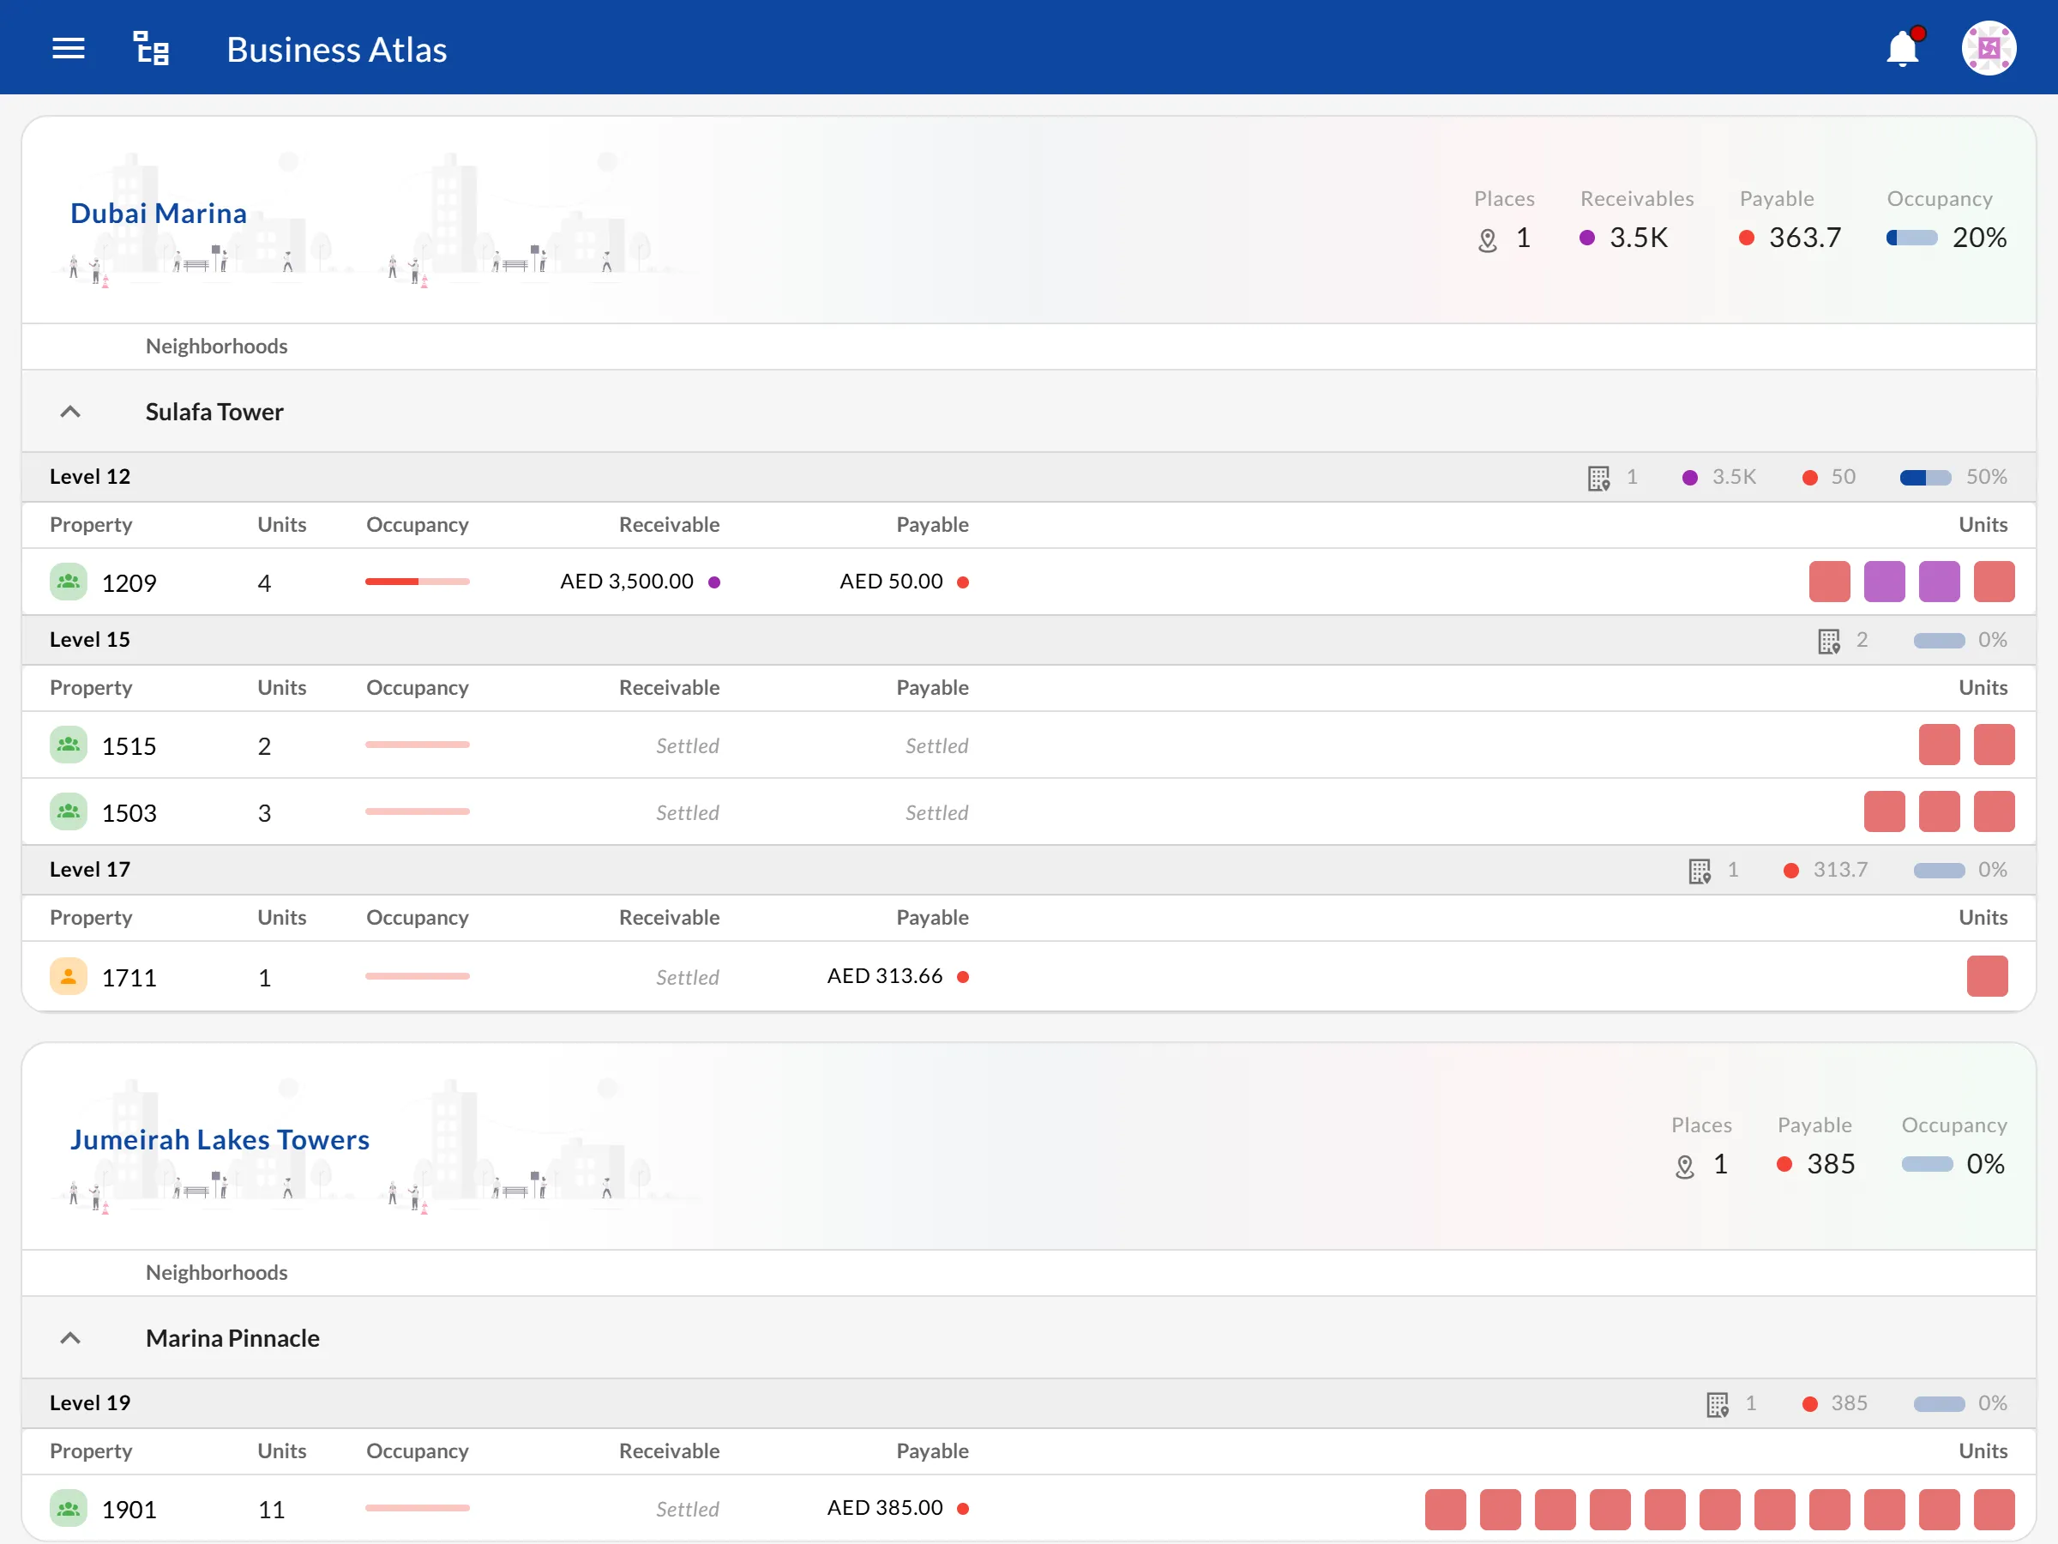
Task: Open property 1901
Action: click(129, 1509)
